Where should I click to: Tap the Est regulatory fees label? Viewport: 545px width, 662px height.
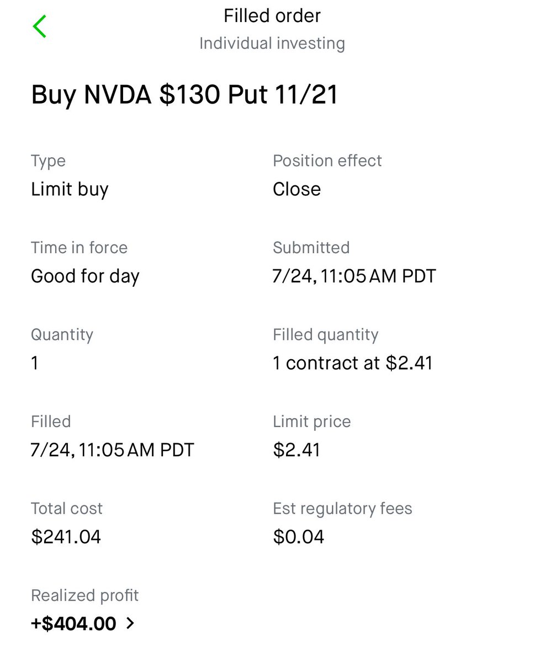pyautogui.click(x=342, y=509)
